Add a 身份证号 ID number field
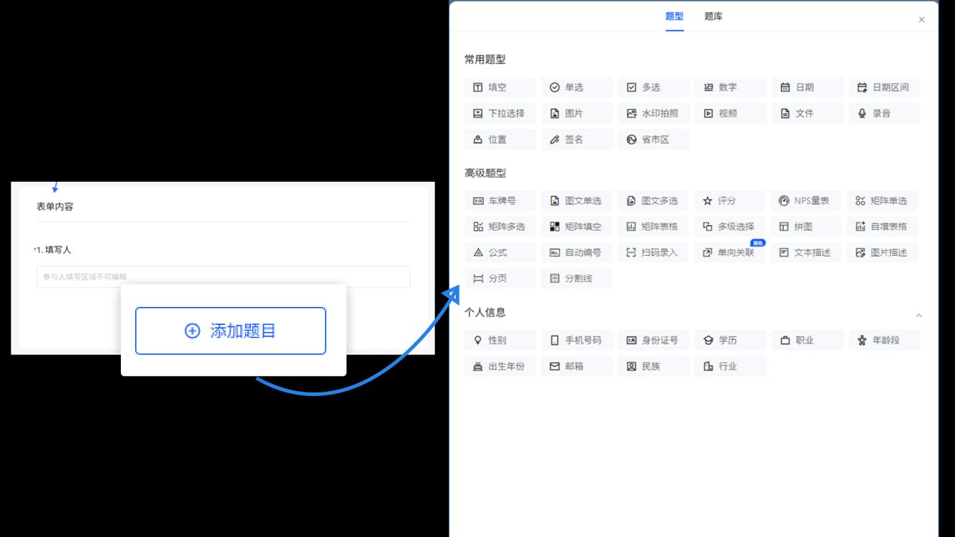The image size is (955, 537). click(x=654, y=340)
